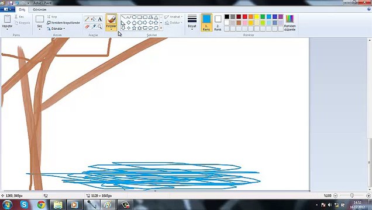Open Windows Explorer folder in taskbar
This screenshot has height=210, width=372.
pyautogui.click(x=58, y=205)
